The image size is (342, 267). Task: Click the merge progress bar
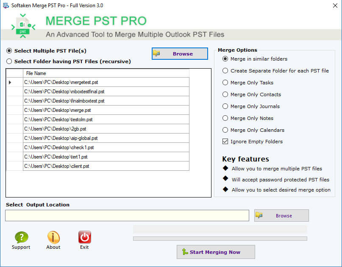coord(220,239)
